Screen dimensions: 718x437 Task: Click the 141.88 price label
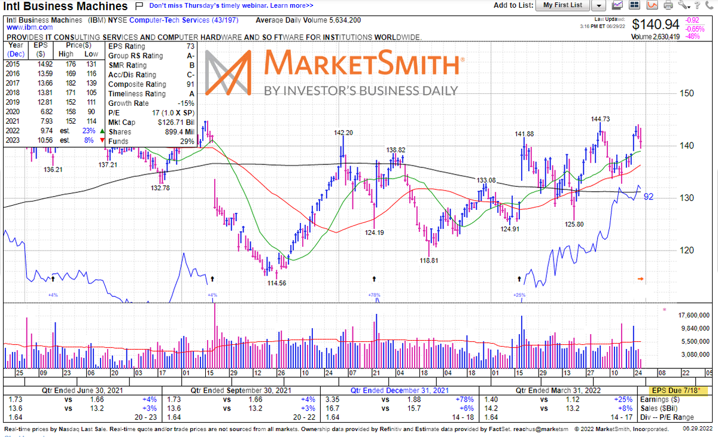pos(524,133)
